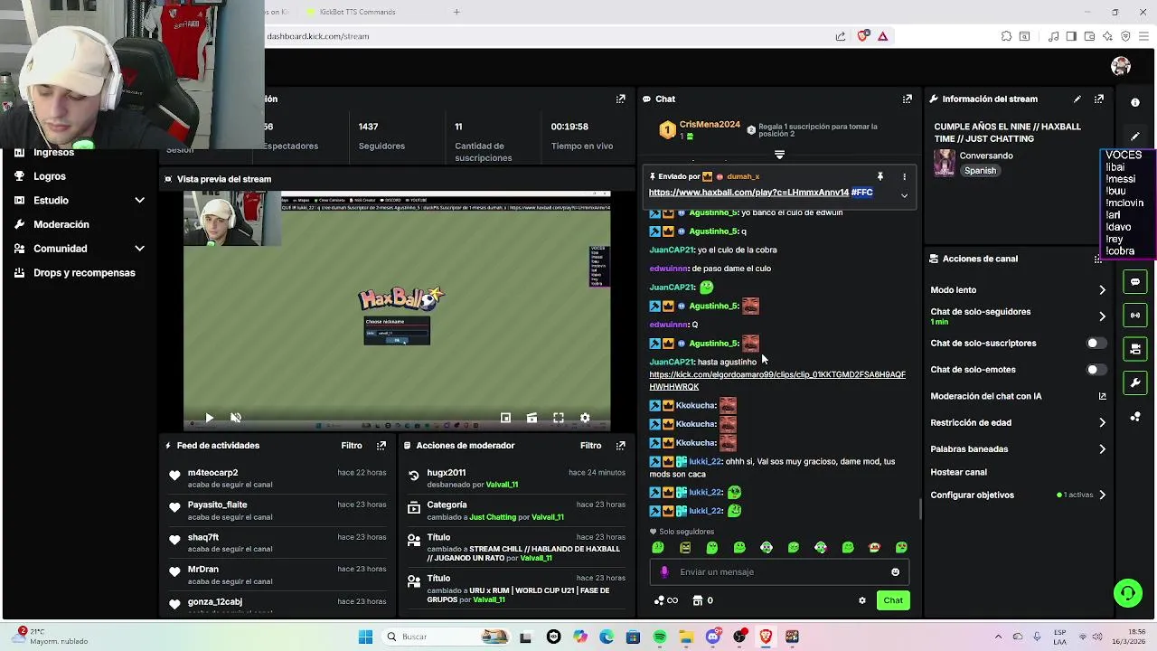Go to Logros in the sidebar
1157x651 pixels.
pos(50,176)
